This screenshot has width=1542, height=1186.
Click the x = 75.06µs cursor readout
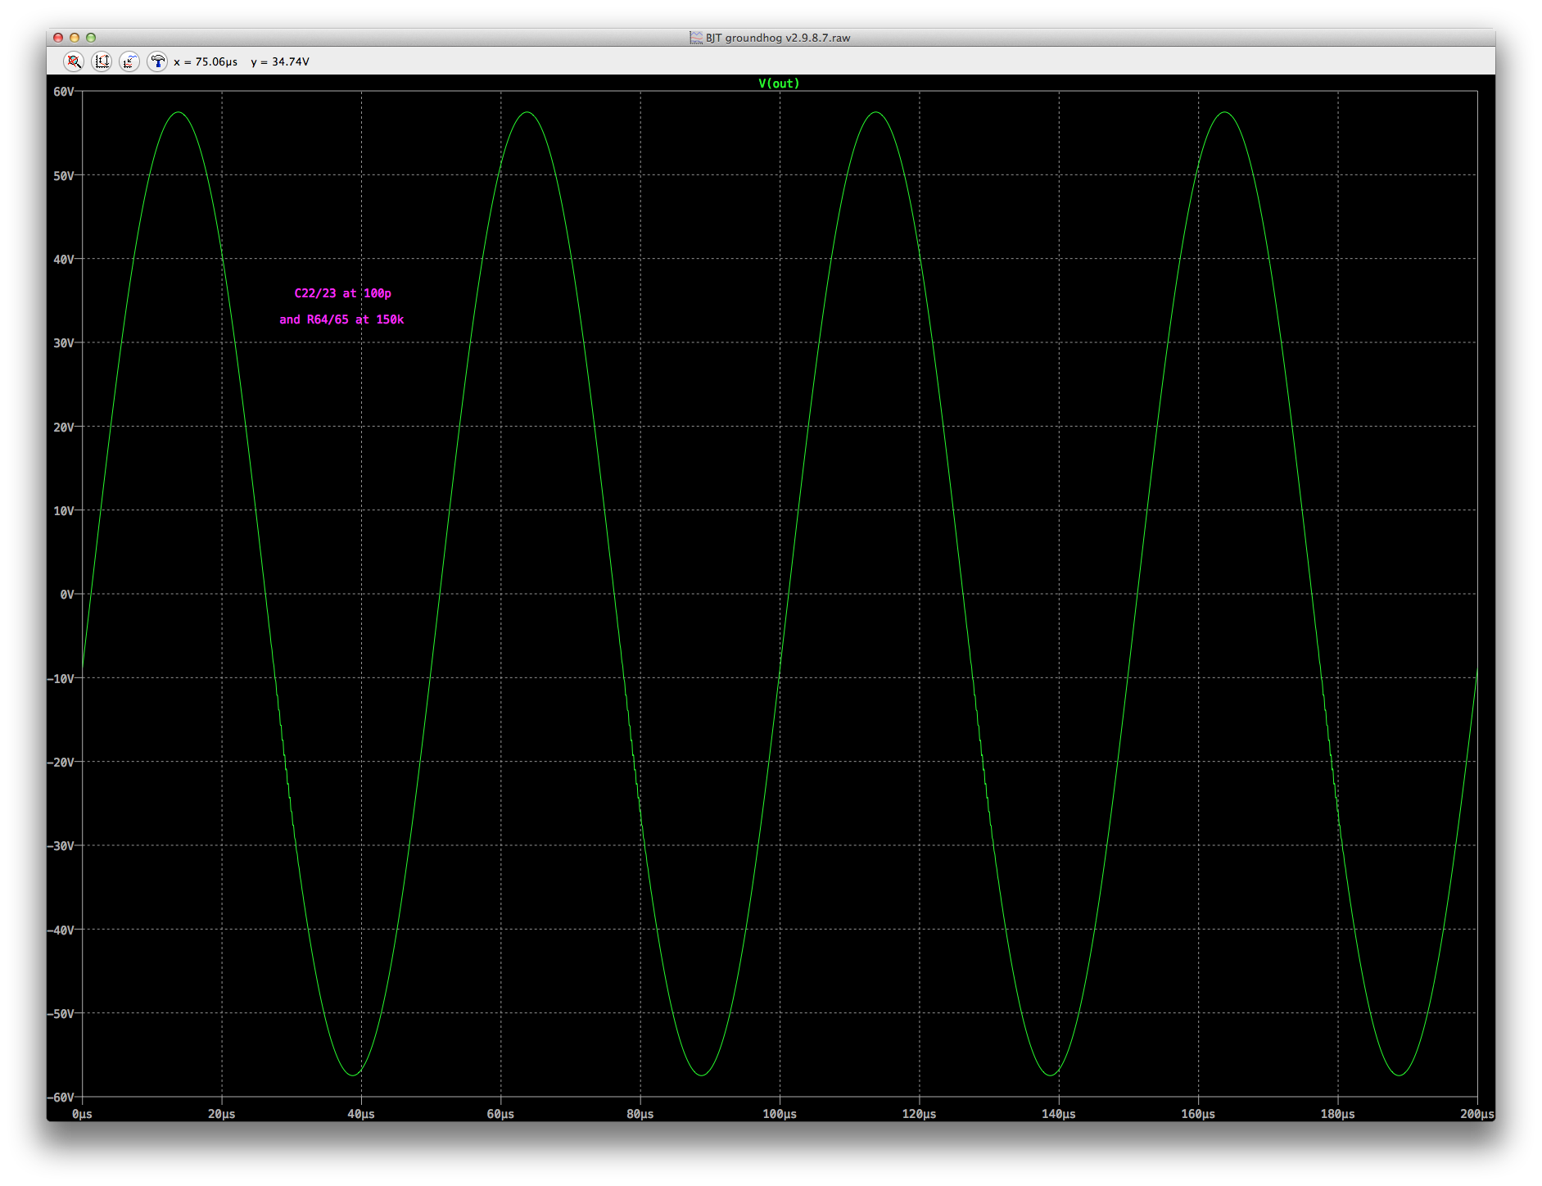tap(206, 62)
